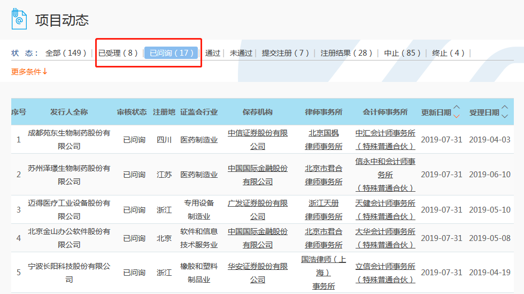
Task: Open 北京市君合律师事务所 link in row 4
Action: [x=323, y=238]
